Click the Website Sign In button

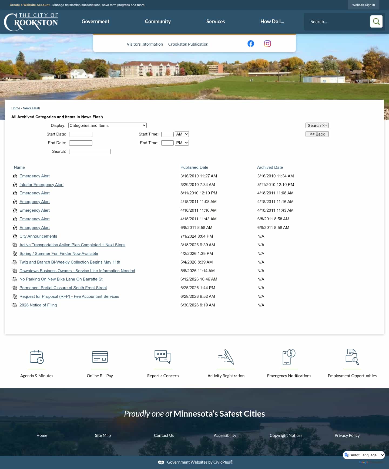pyautogui.click(x=364, y=5)
